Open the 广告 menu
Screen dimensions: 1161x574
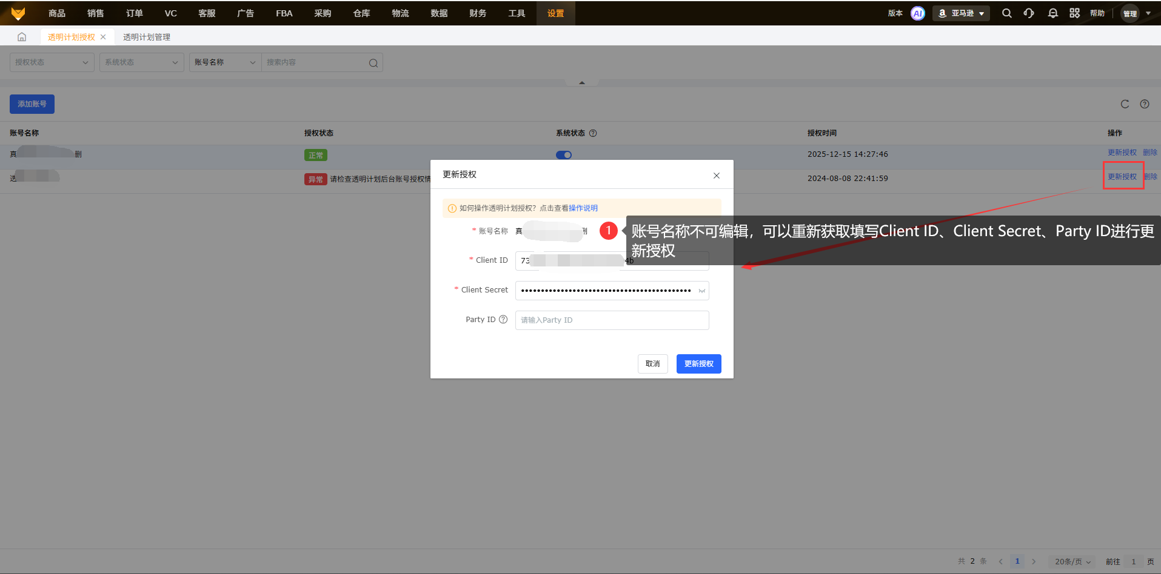click(246, 13)
